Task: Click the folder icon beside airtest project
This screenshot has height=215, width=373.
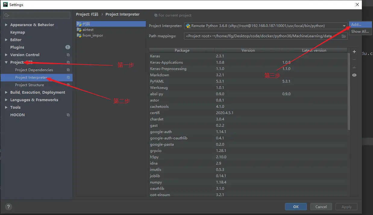Action: click(x=79, y=30)
